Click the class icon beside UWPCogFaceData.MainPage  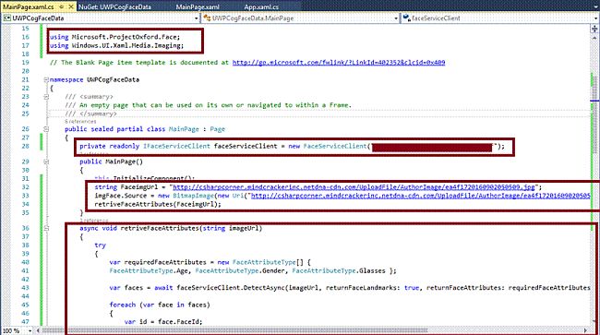[207, 18]
